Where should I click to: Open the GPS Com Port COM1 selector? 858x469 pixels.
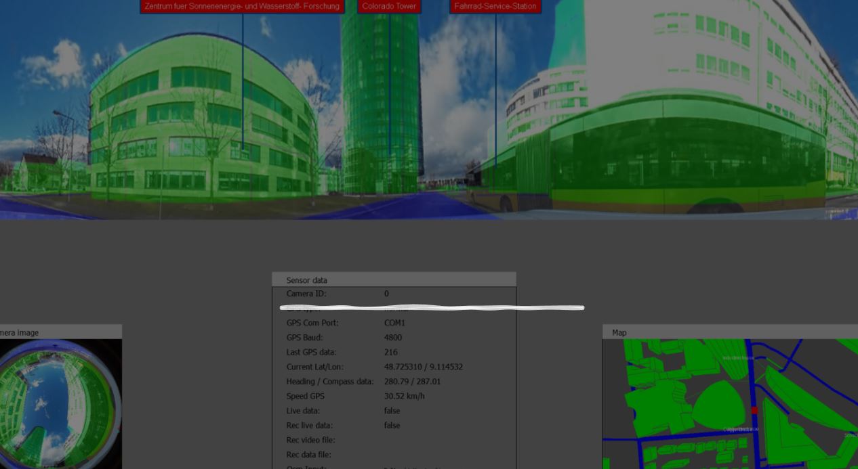point(395,323)
